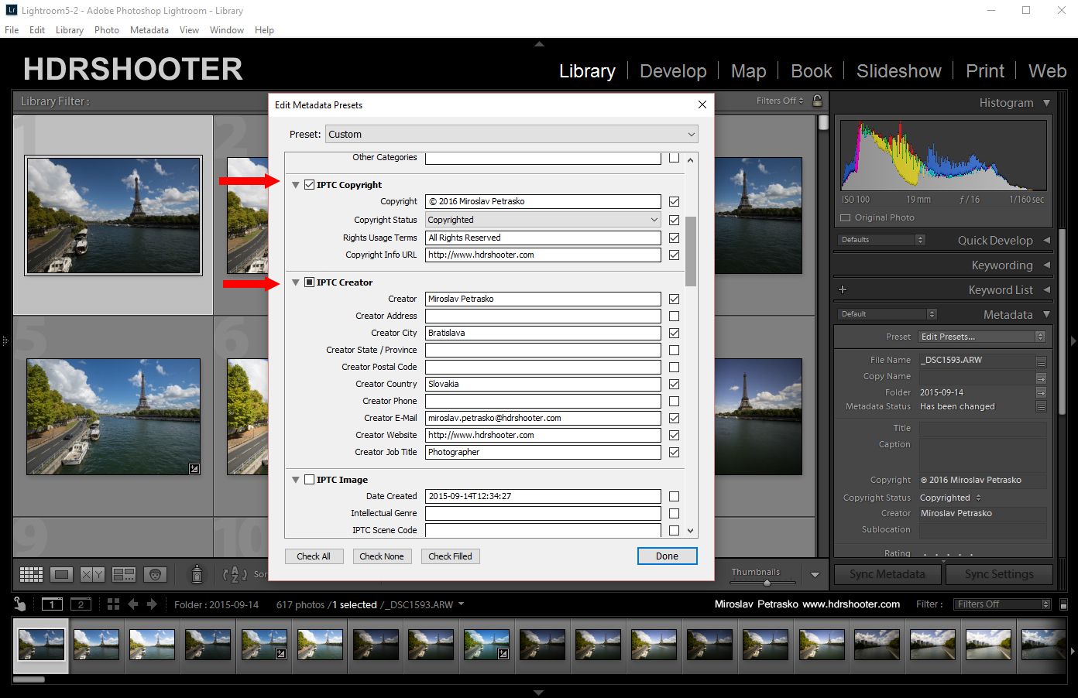Screen dimensions: 1078x698
Task: Collapse the Histogram panel
Action: (x=1046, y=102)
